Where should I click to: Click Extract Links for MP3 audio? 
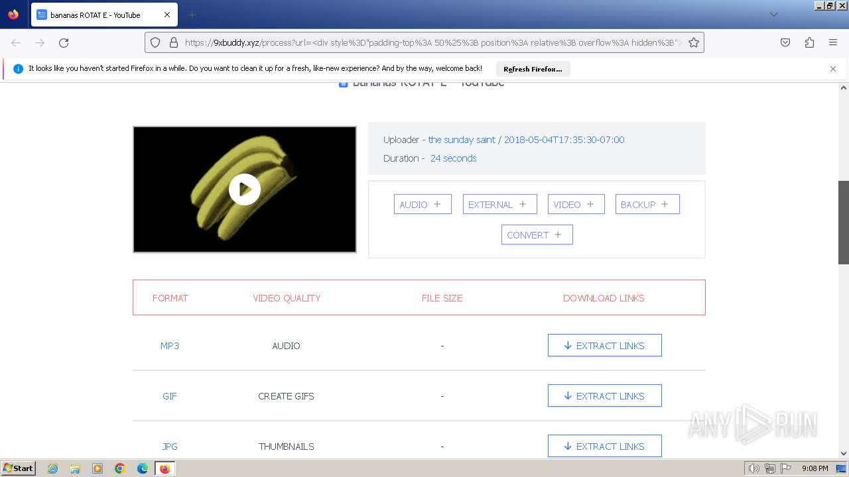tap(605, 346)
